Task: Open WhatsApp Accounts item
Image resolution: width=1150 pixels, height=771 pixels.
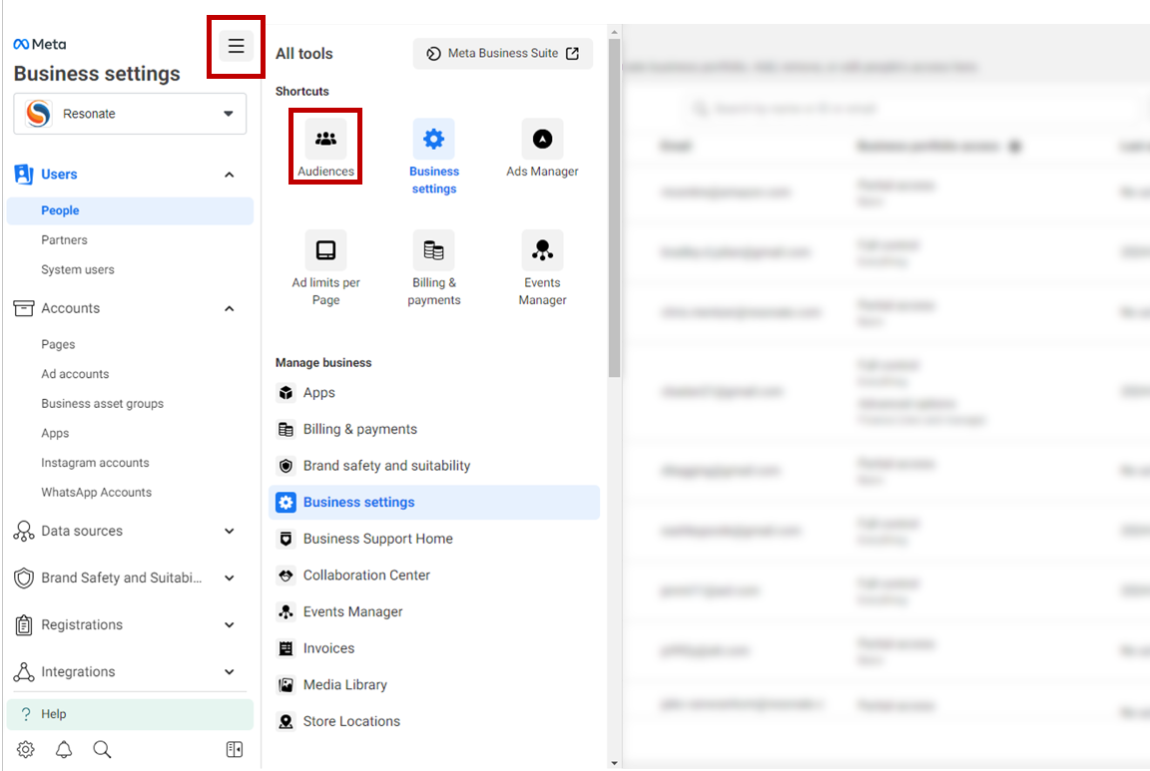Action: pos(96,493)
